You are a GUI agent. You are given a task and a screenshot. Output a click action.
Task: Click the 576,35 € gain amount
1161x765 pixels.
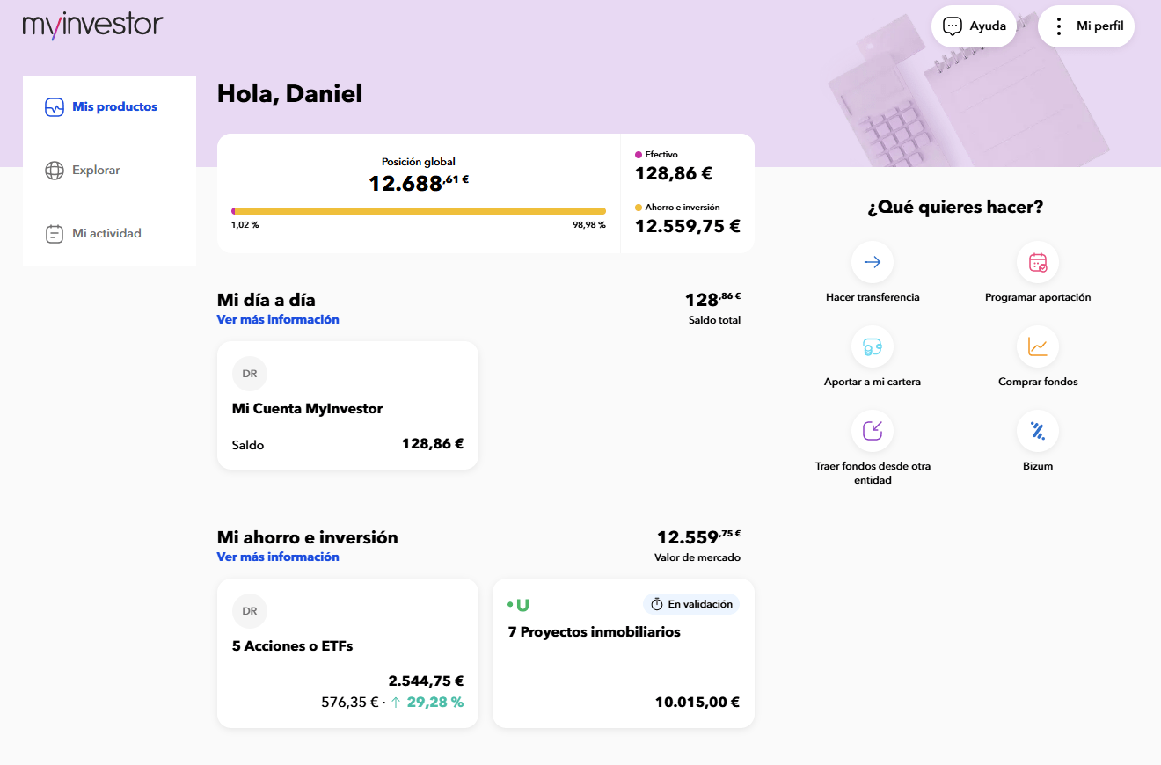[349, 703]
